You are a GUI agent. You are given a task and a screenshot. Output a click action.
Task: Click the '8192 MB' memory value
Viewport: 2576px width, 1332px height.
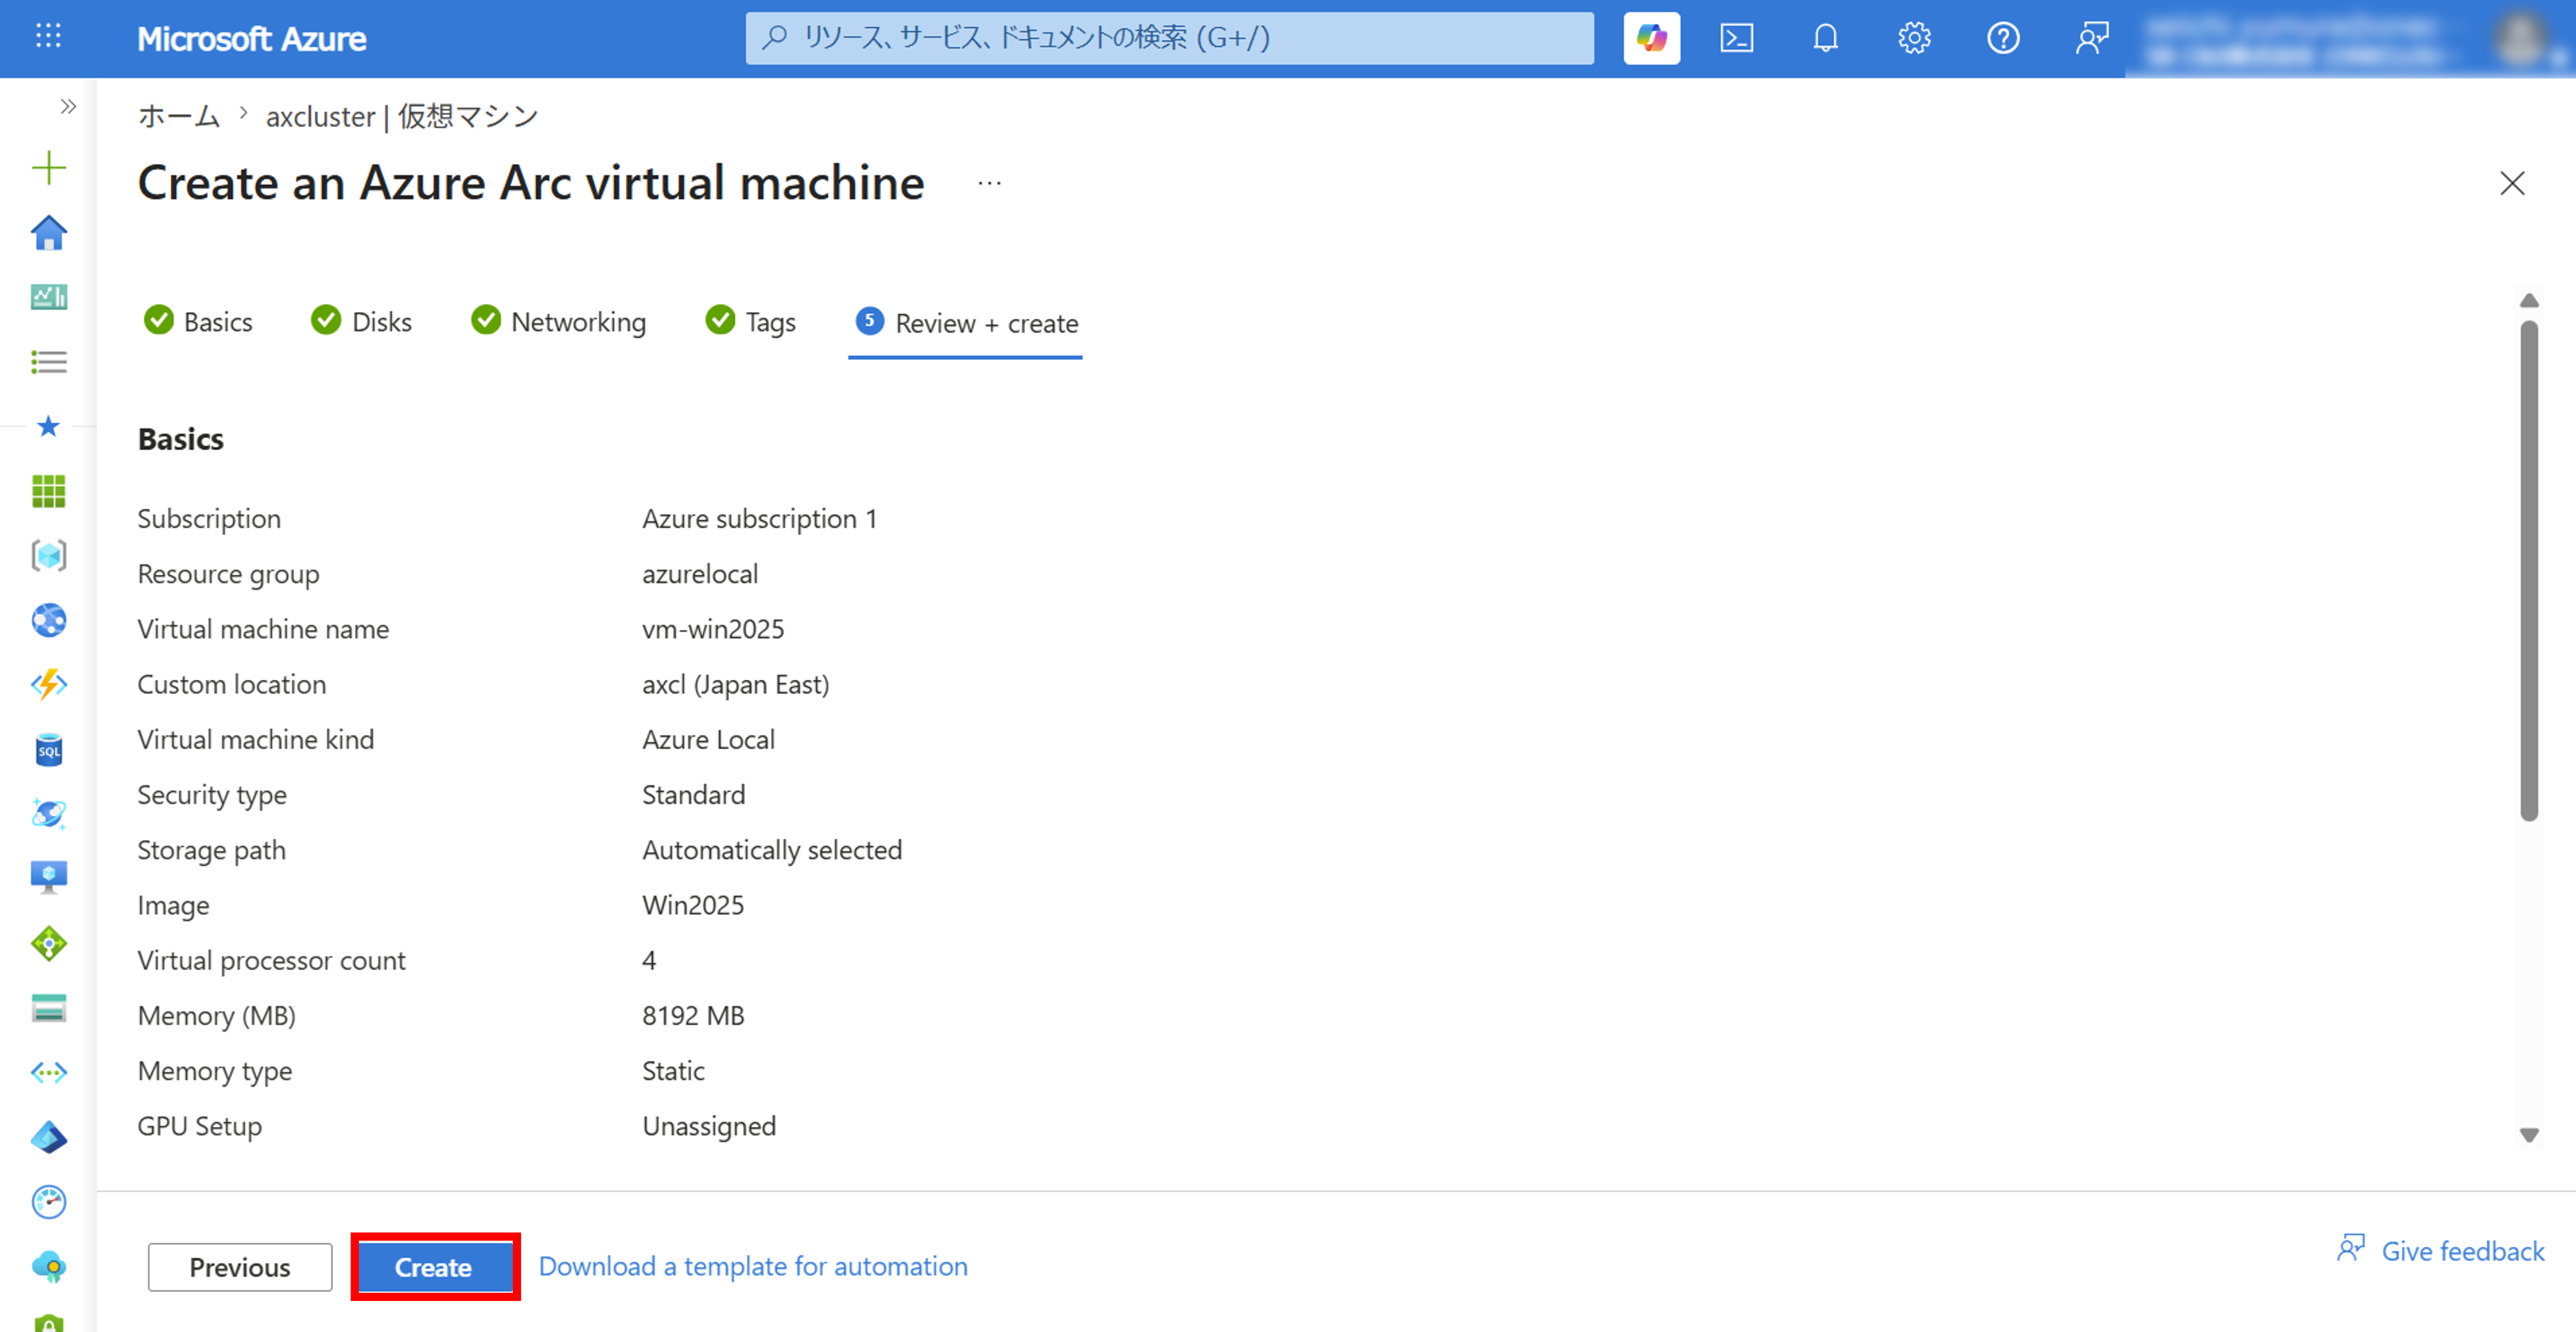[693, 1015]
